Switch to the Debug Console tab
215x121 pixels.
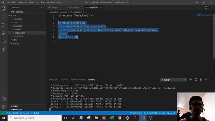tap(78, 80)
